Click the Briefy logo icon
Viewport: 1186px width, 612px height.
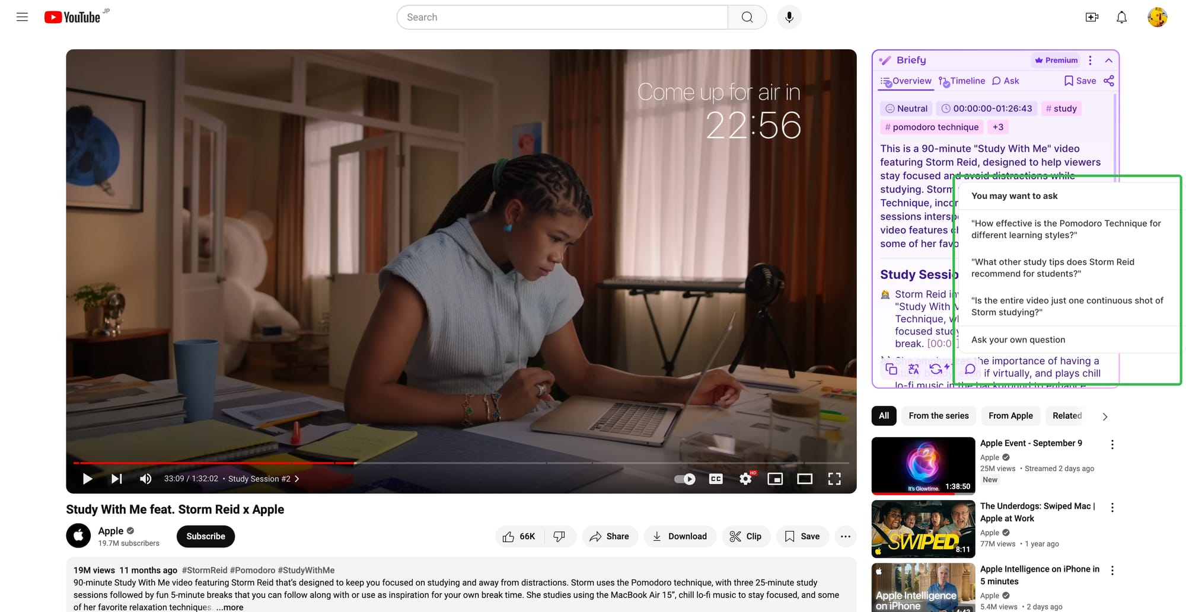point(885,60)
